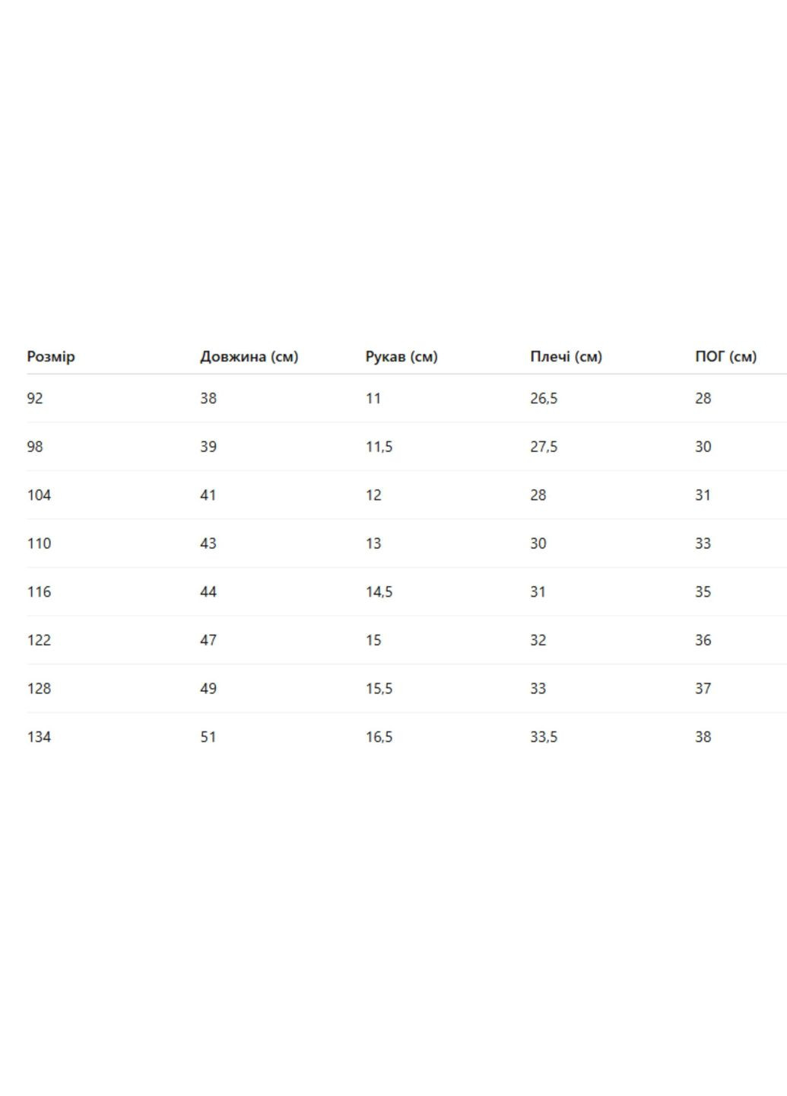Click the 'Плечі (см)' column header
Viewport: 787px width, 1096px height.
coord(566,356)
